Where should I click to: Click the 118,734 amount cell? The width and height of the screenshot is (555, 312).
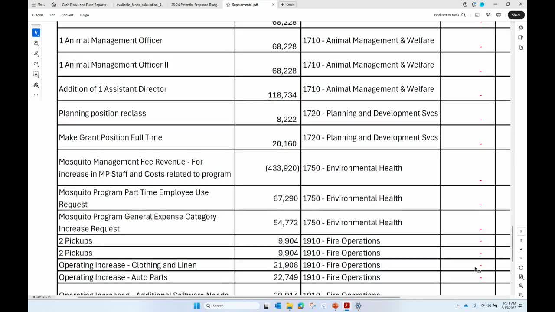268,89
